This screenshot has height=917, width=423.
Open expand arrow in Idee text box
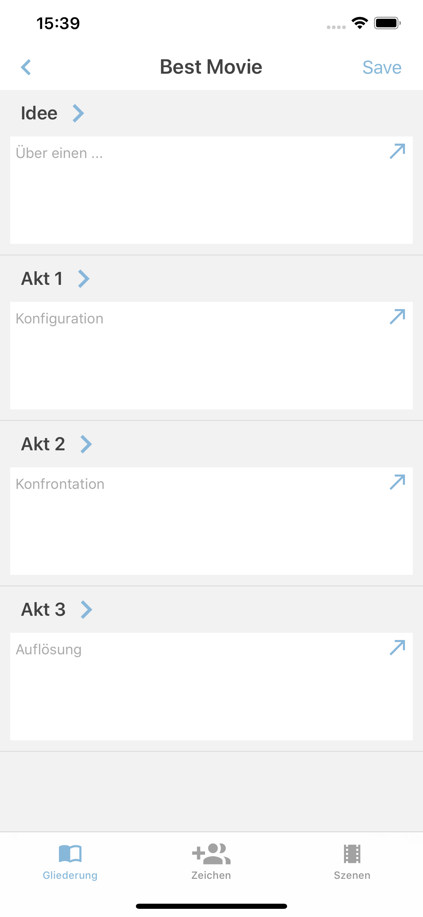397,151
